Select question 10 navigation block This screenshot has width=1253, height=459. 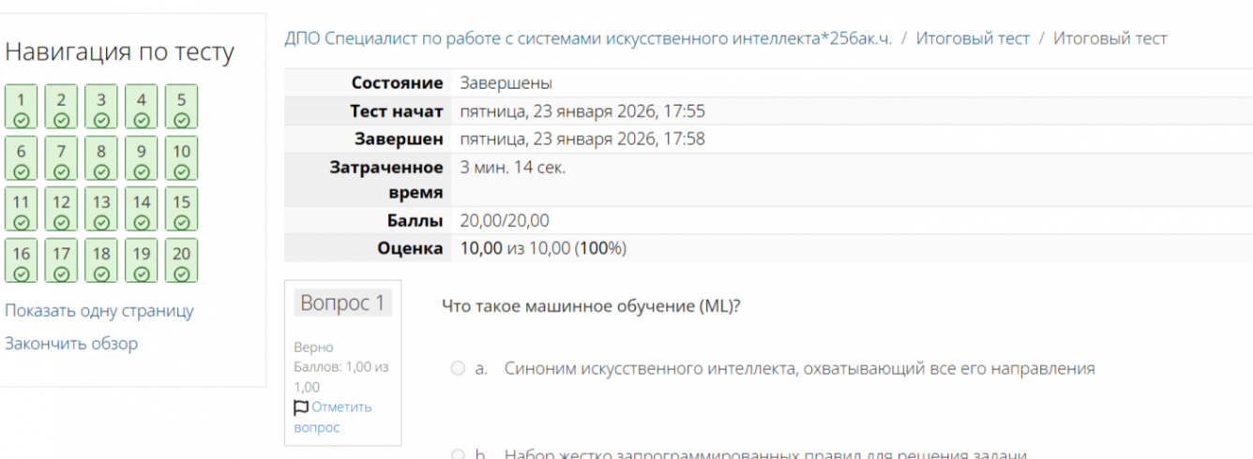click(x=181, y=158)
